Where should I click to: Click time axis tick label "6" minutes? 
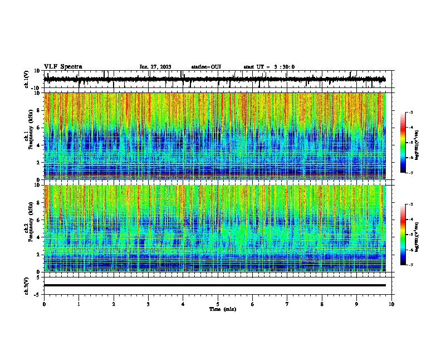(253, 304)
